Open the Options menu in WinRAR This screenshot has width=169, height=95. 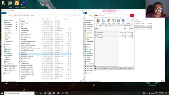[117, 18]
